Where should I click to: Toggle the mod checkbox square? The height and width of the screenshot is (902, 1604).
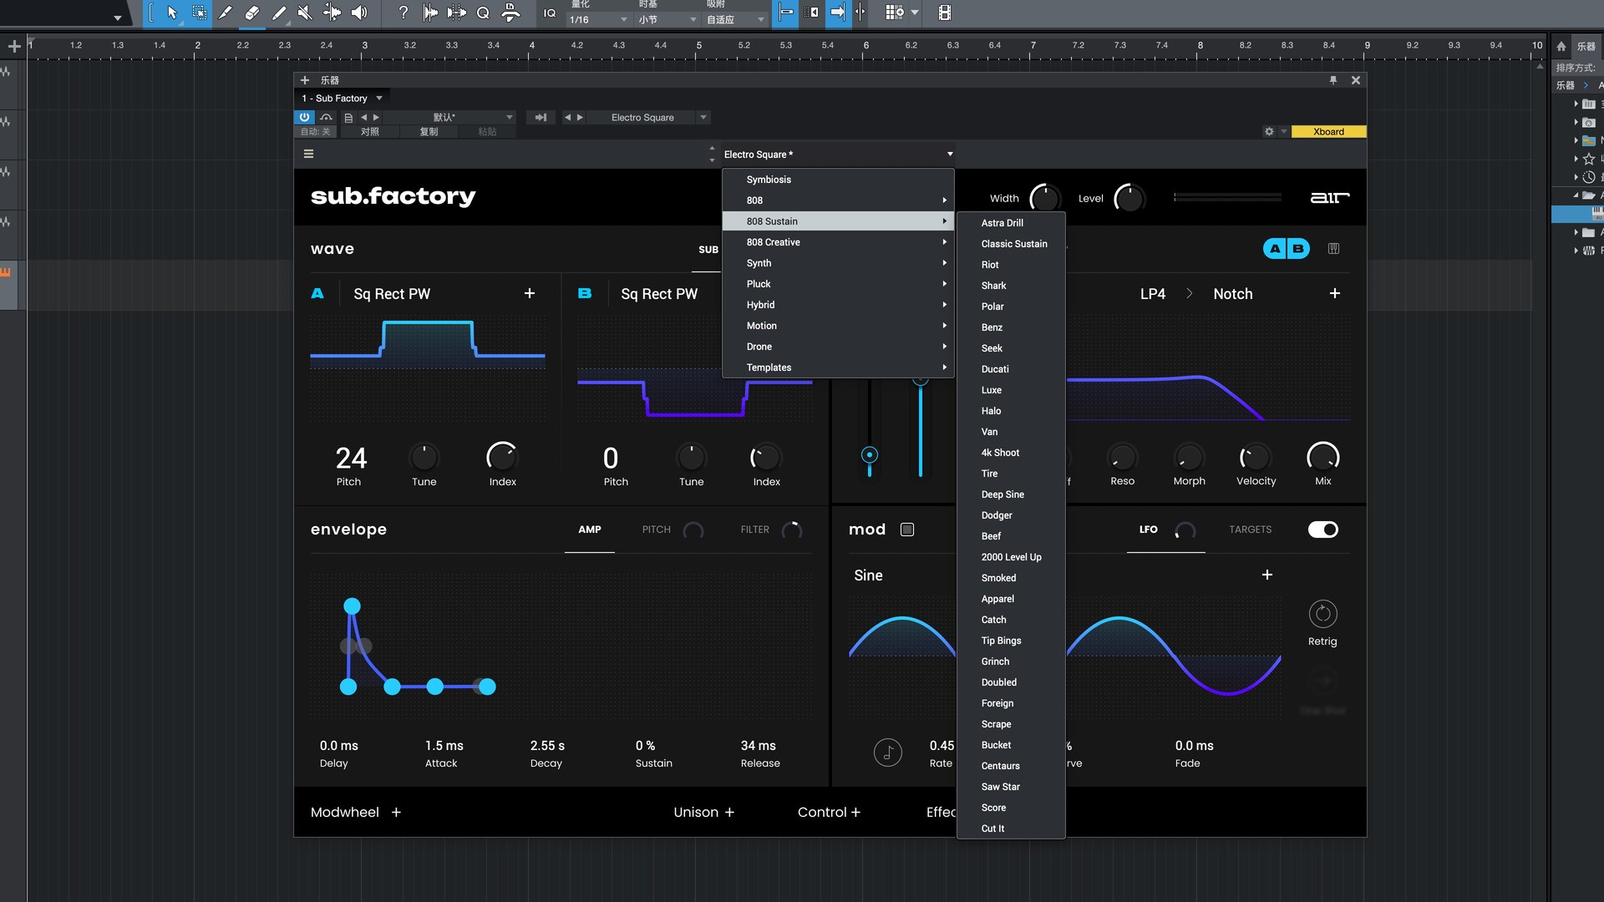click(907, 530)
